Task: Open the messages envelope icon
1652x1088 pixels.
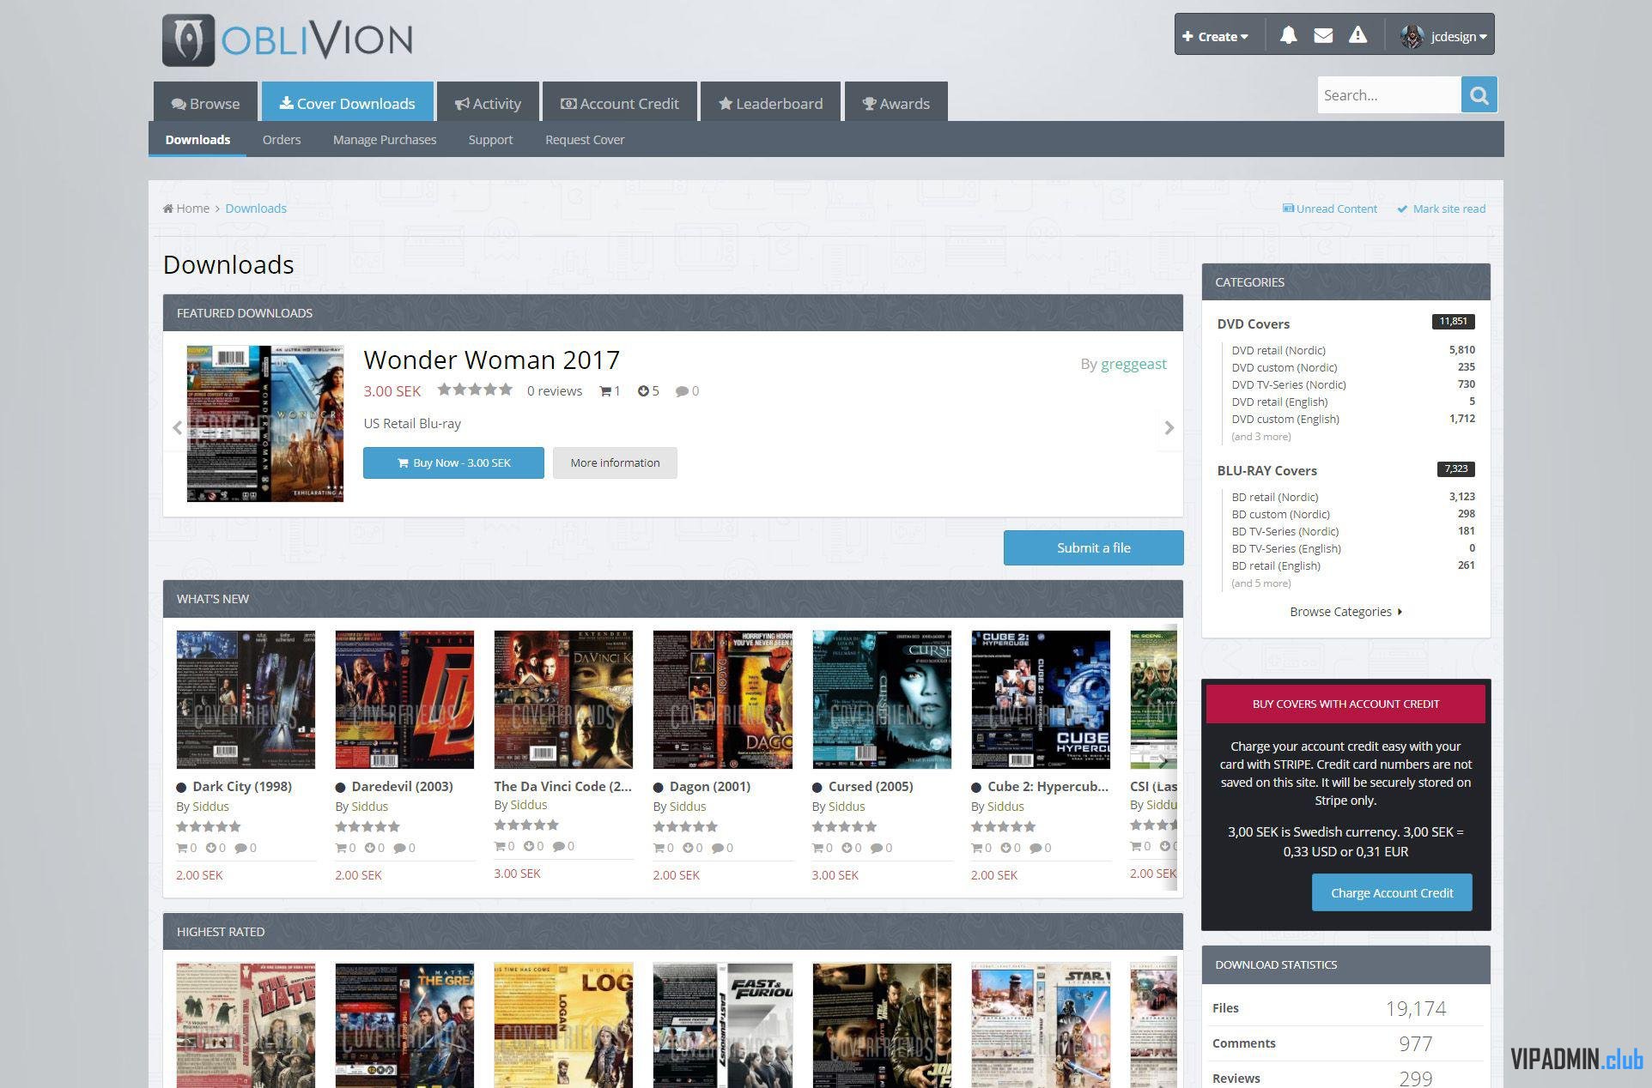Action: click(x=1323, y=35)
